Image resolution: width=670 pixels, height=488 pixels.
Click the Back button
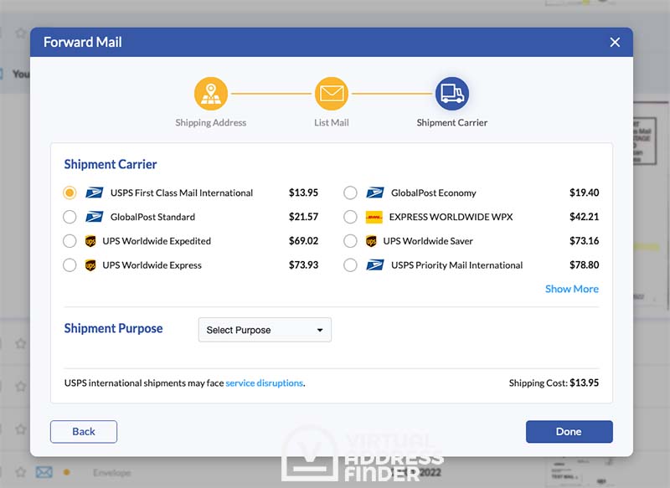(x=84, y=432)
